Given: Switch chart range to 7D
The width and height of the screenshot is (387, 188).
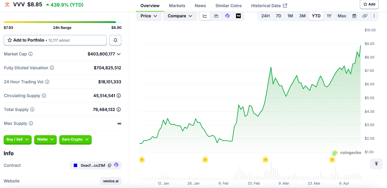Looking at the screenshot, I should (278, 16).
